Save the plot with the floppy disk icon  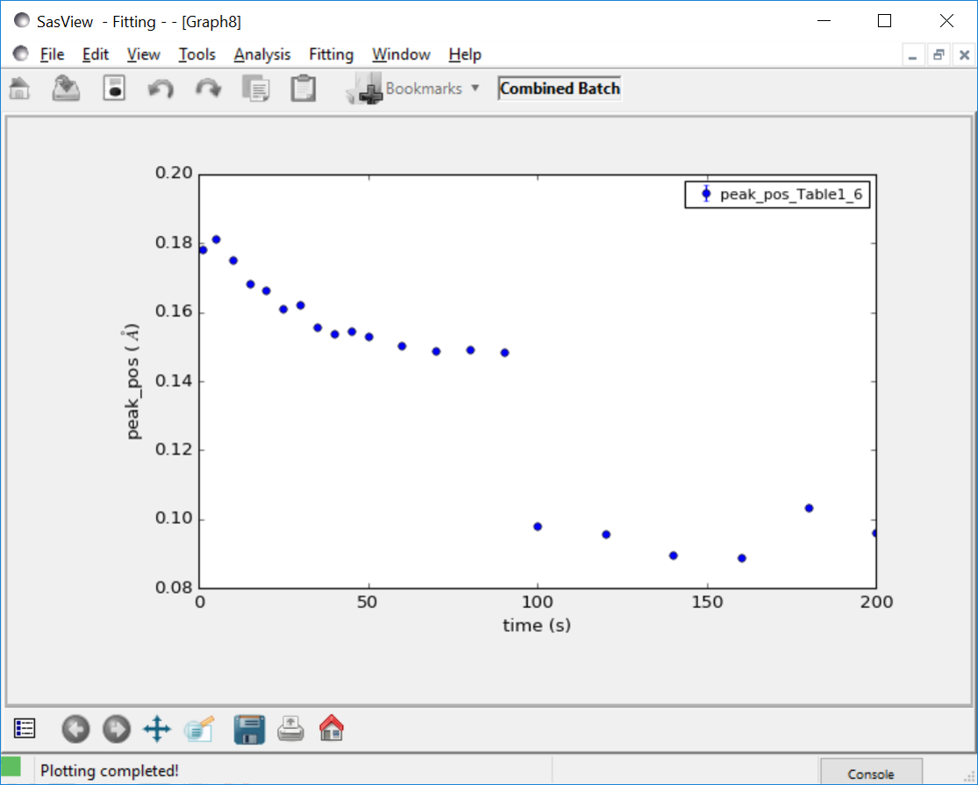[x=249, y=729]
